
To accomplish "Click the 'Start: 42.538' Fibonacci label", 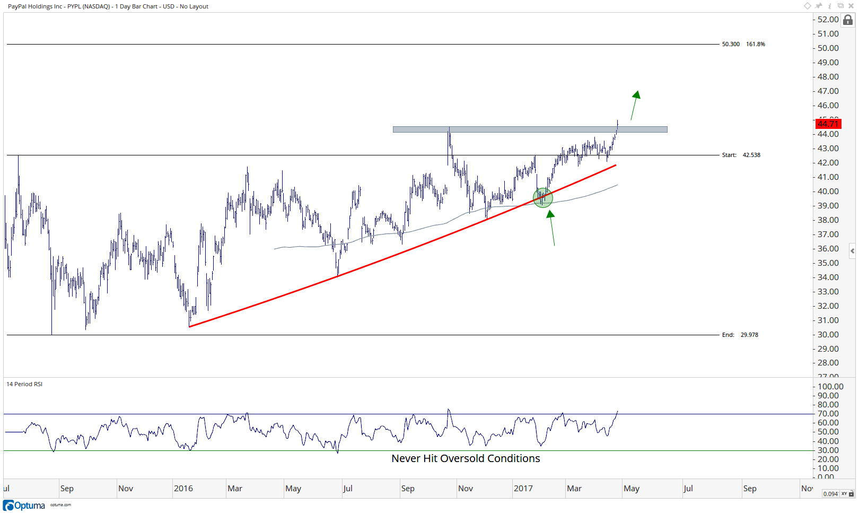I will coord(741,155).
